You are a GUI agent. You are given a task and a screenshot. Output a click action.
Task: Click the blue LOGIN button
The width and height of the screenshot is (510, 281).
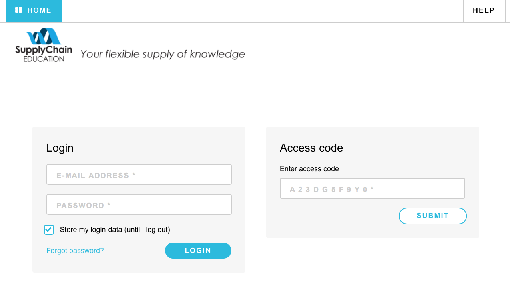(x=198, y=251)
